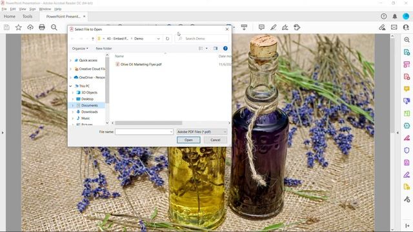Open the View menu
The height and width of the screenshot is (232, 413).
23,9
